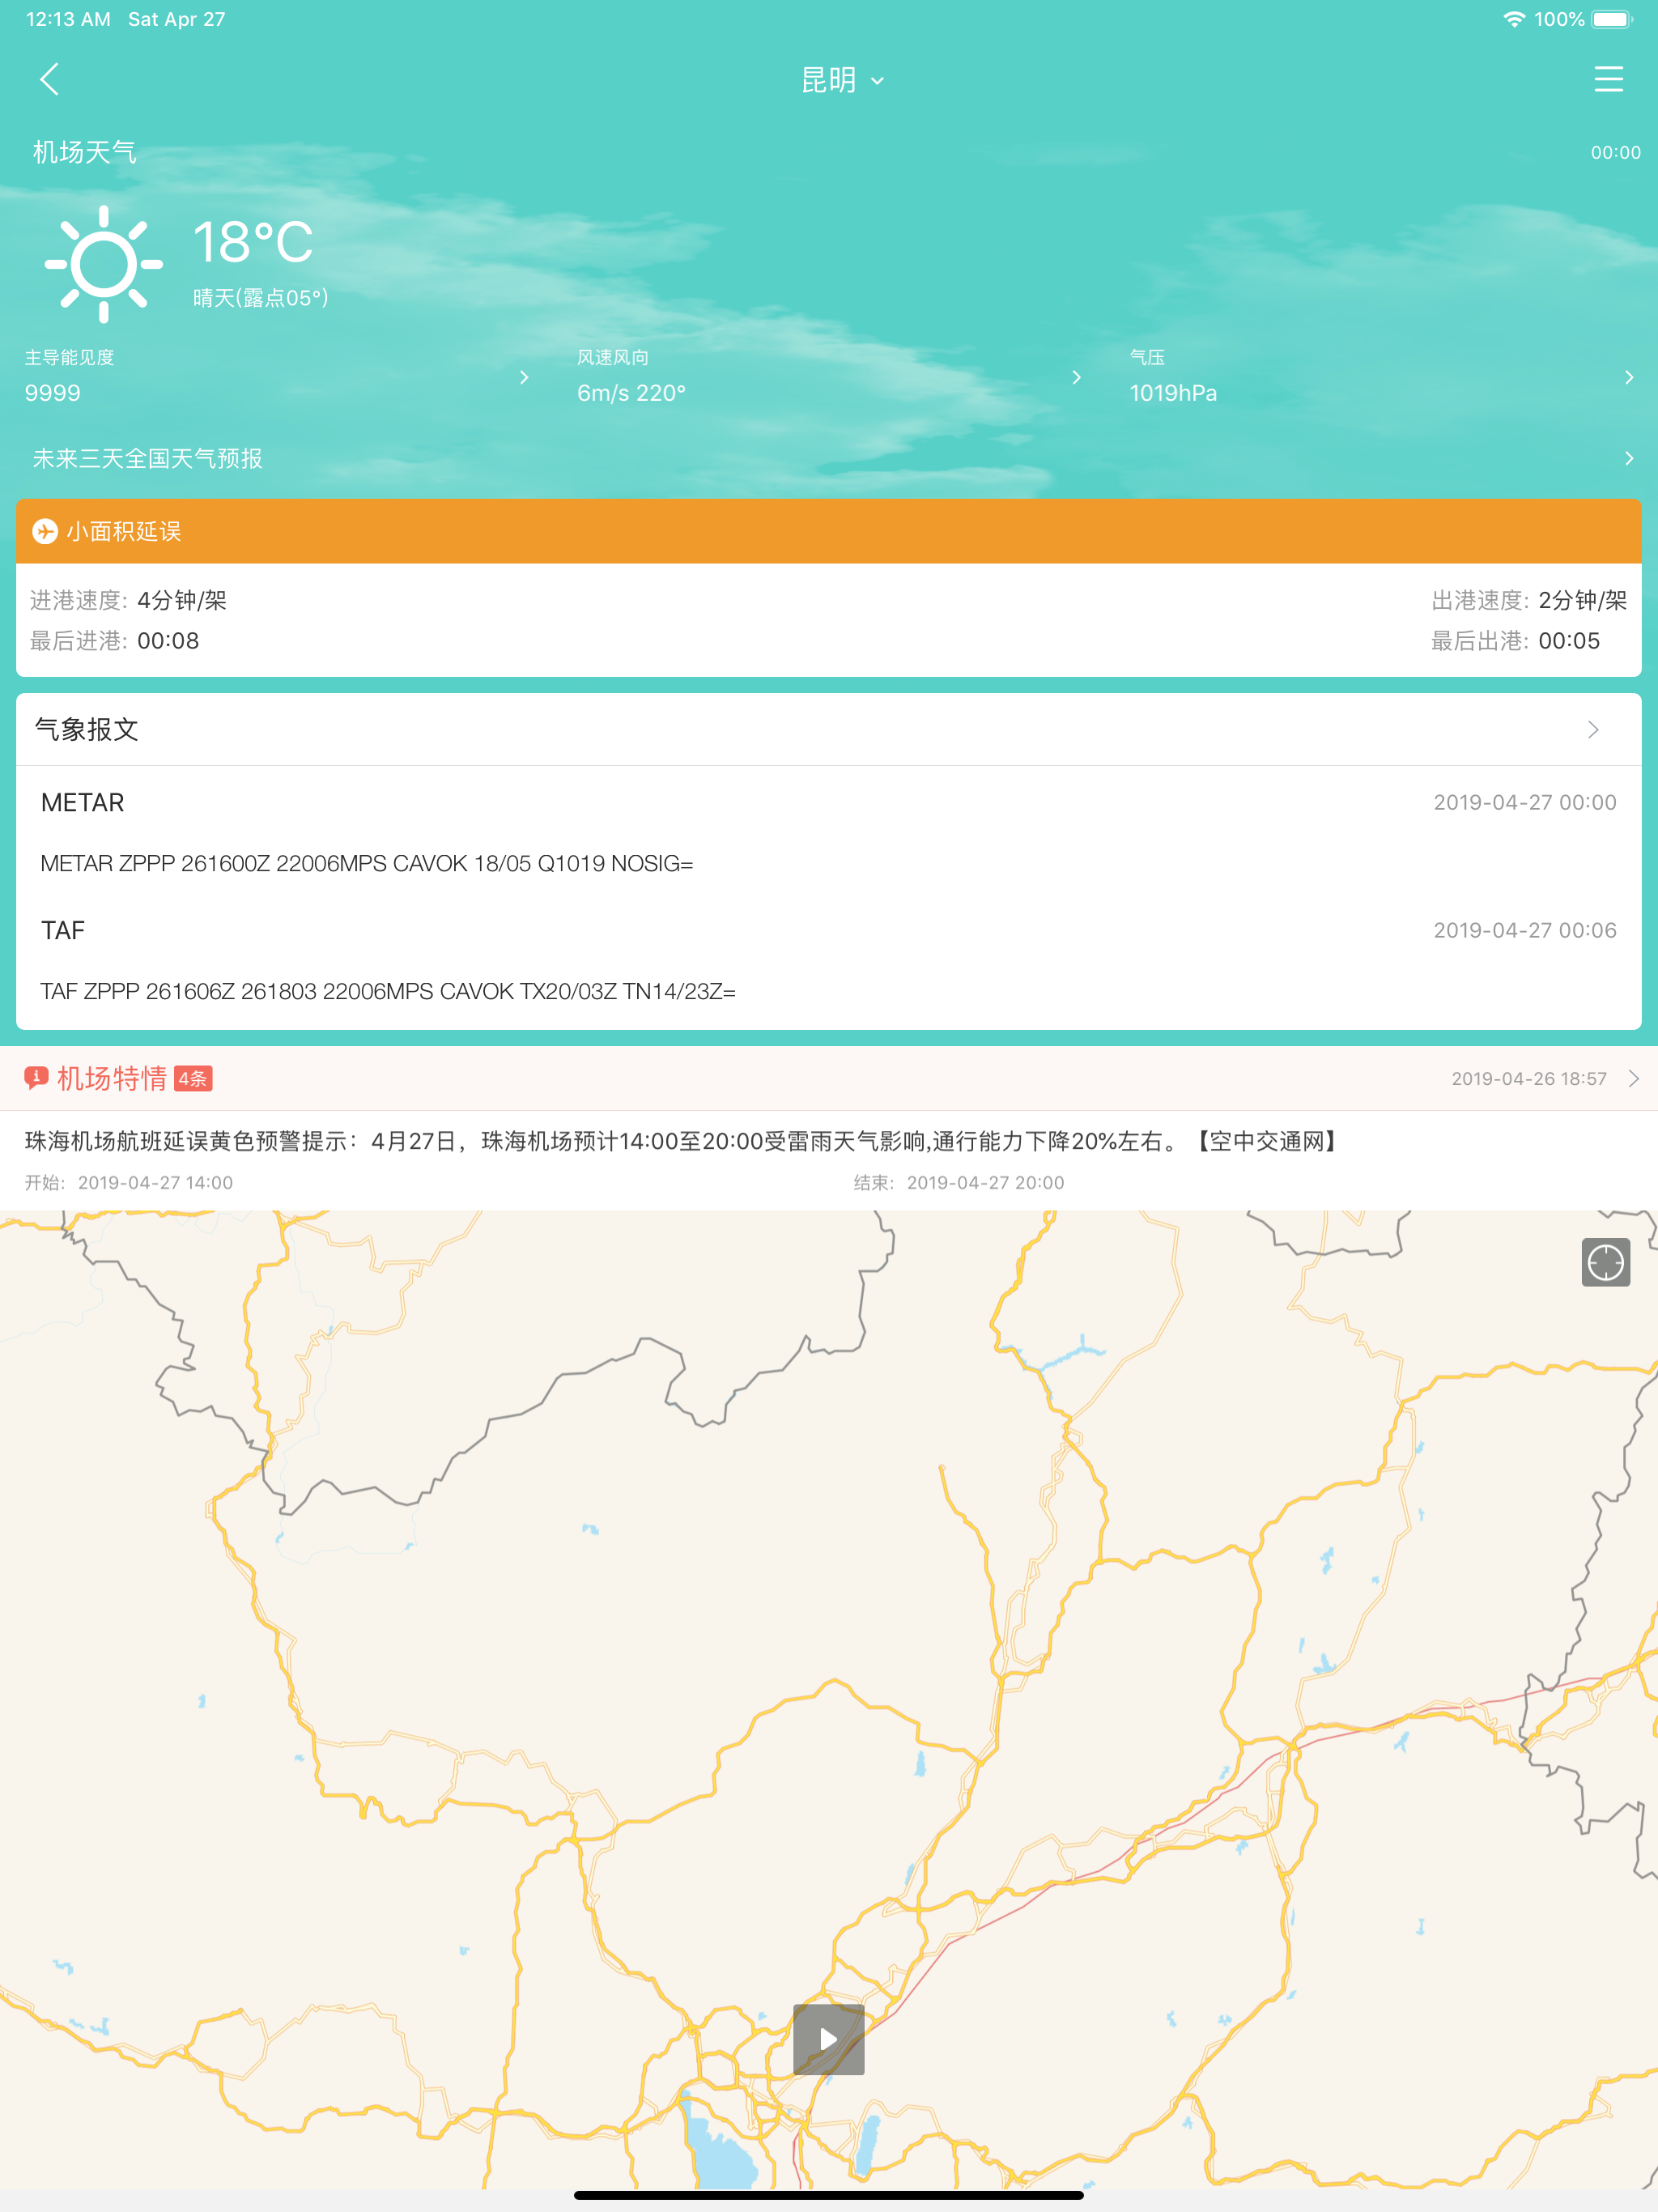1658x2212 pixels.
Task: Expand 机场特情 list via right chevron
Action: (1633, 1078)
